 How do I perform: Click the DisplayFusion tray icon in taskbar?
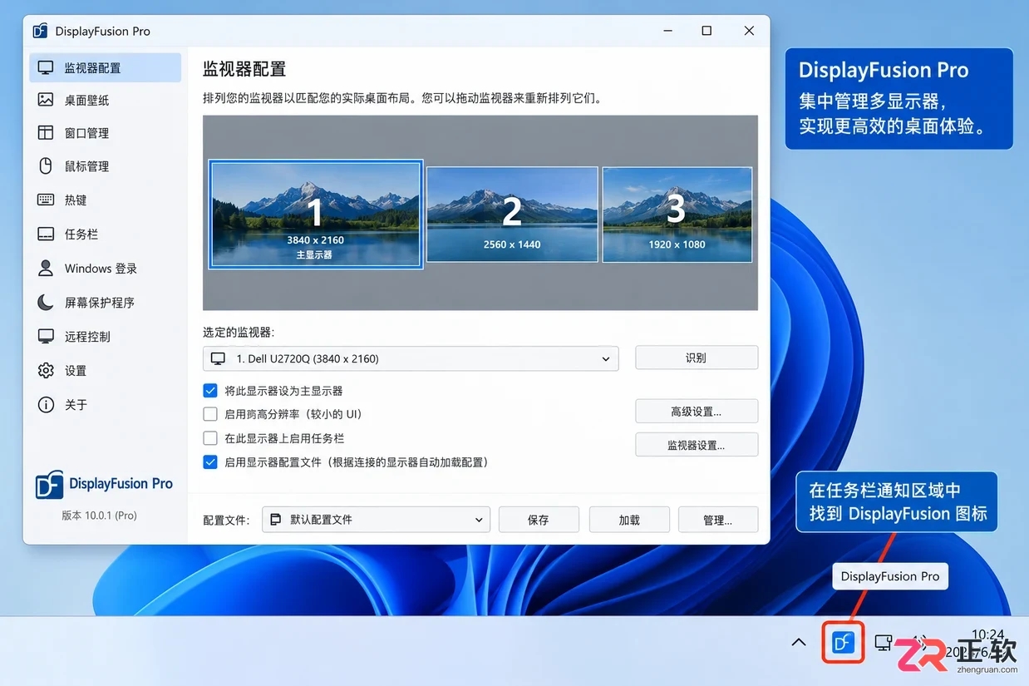844,642
